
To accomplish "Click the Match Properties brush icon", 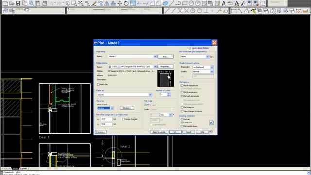I will point(94,3).
